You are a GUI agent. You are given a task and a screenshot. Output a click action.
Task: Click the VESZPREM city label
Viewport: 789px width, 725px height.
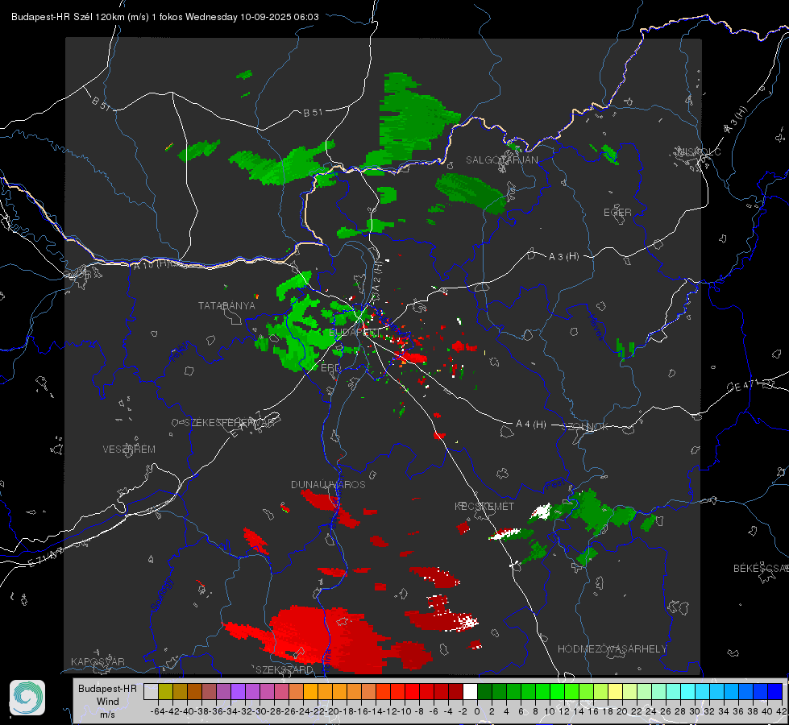click(x=129, y=449)
